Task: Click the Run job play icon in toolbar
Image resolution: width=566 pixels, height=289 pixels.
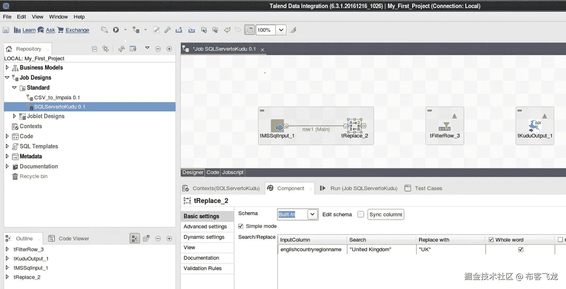Action: pyautogui.click(x=116, y=30)
